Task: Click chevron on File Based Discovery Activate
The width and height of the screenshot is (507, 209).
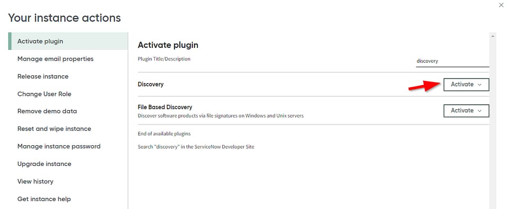Action: [x=480, y=111]
